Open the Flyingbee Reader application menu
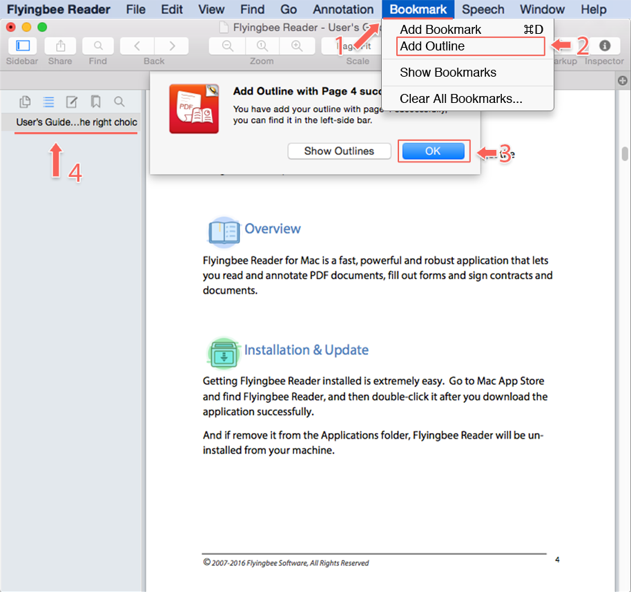 pyautogui.click(x=59, y=9)
